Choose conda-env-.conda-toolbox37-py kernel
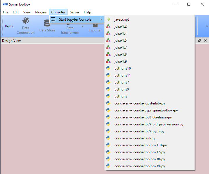 pos(149,152)
